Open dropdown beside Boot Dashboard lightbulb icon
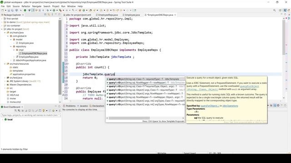The width and height of the screenshot is (291, 163). (x=46, y=110)
